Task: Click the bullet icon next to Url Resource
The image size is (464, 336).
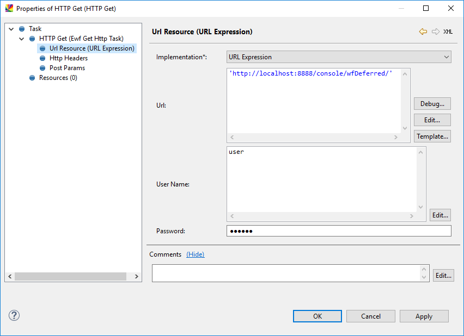Action: point(42,48)
